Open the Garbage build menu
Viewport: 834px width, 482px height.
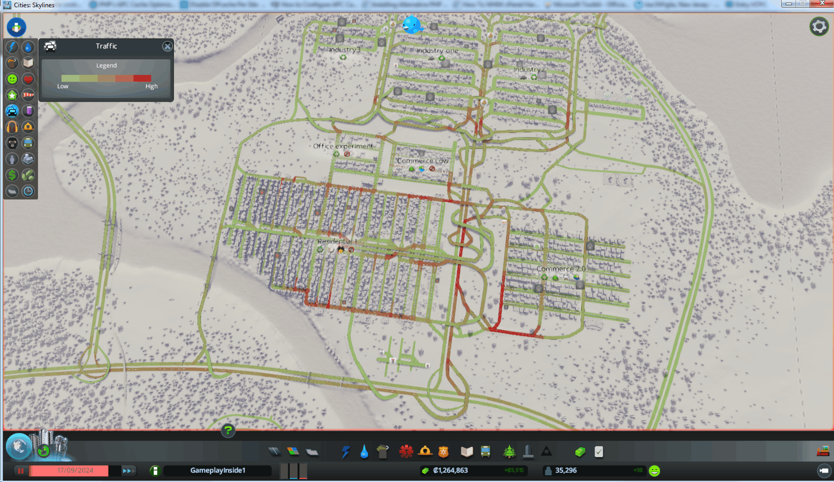pos(383,452)
